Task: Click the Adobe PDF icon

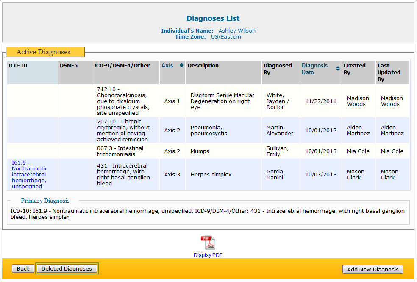Action: (x=208, y=243)
